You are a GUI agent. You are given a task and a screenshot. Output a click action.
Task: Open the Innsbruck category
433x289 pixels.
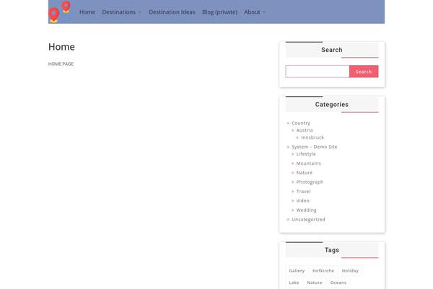tap(312, 137)
